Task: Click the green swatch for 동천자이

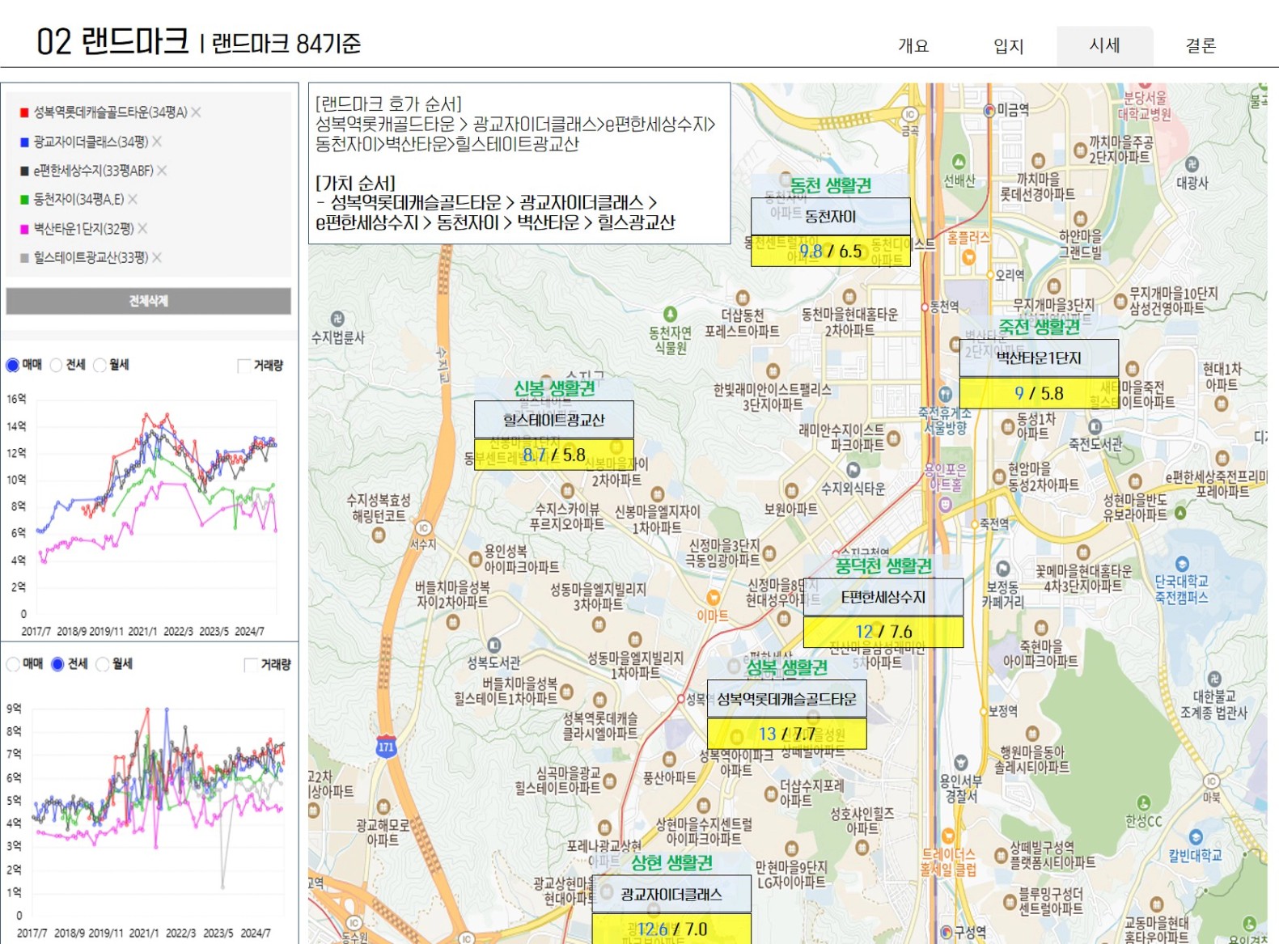Action: point(24,199)
